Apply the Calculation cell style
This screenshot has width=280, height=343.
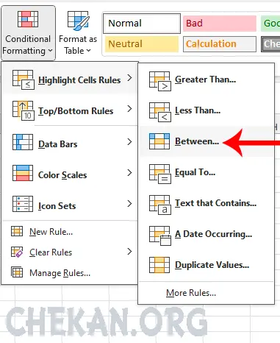[x=220, y=44]
